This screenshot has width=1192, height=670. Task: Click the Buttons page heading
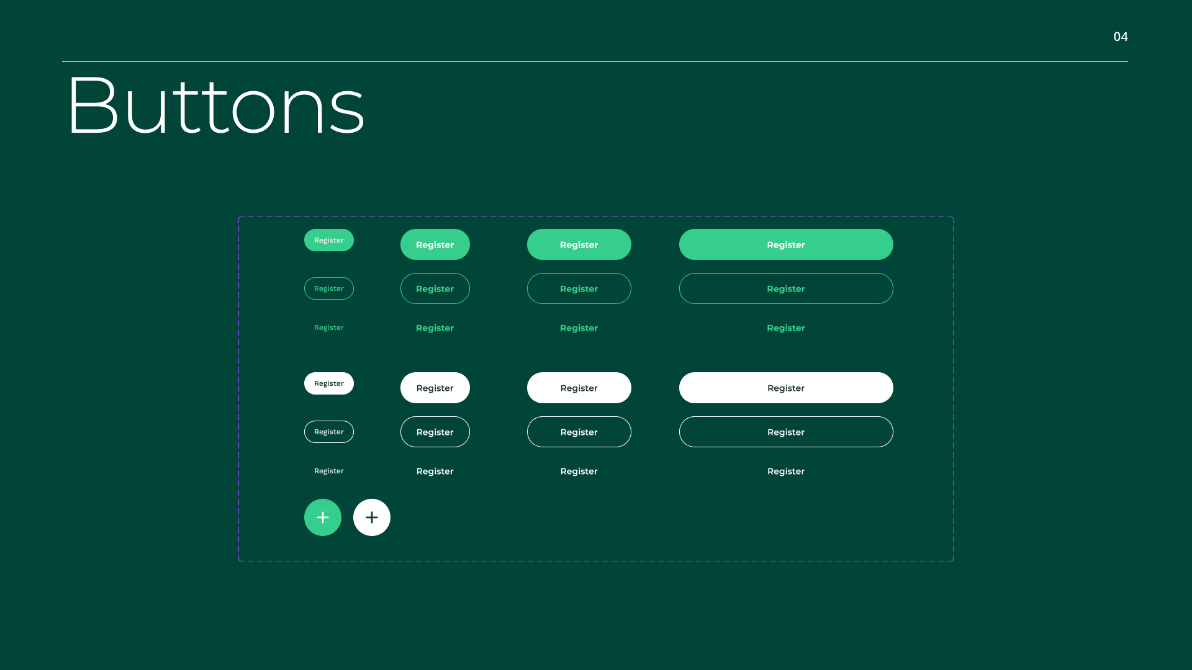click(x=215, y=105)
